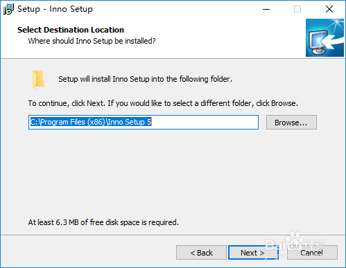
Task: Open the Browse... folder dialog
Action: coord(291,123)
